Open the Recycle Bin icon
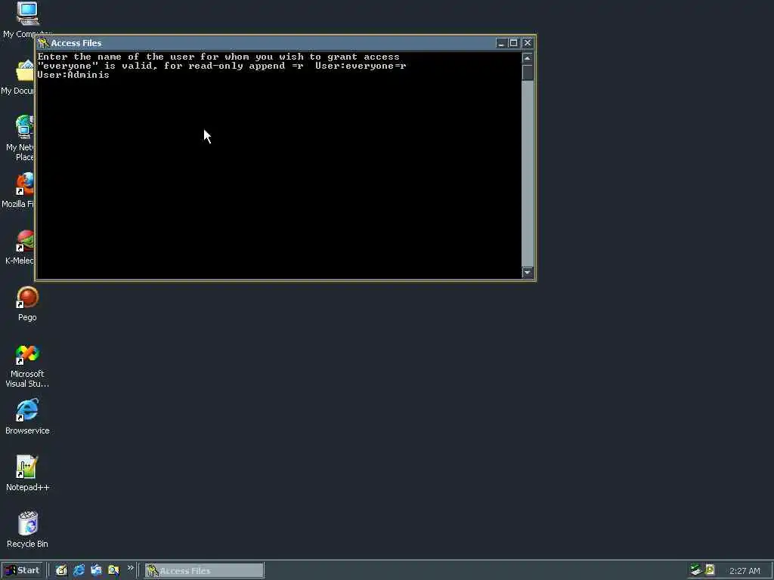Image resolution: width=774 pixels, height=580 pixels. (x=28, y=523)
